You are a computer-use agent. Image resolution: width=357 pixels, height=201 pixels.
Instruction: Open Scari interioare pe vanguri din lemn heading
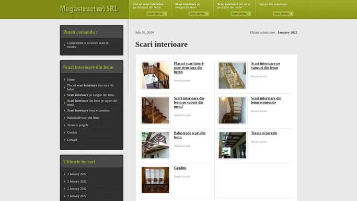pyautogui.click(x=266, y=65)
